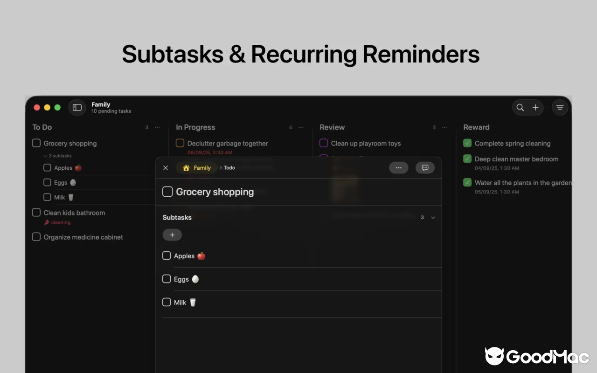Click the Grocery shopping title in panel
597x373 pixels.
215,192
